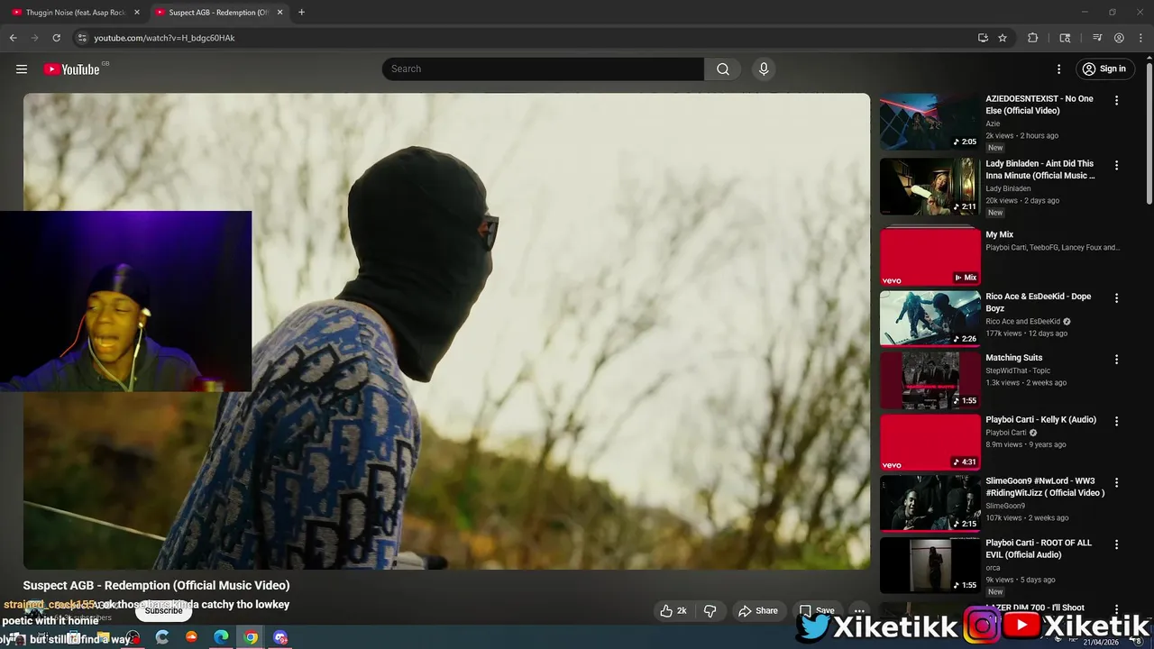Open a new browser tab
This screenshot has width=1154, height=649.
[301, 13]
